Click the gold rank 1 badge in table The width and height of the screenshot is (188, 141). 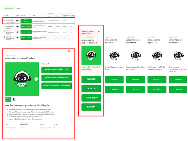click(5, 26)
